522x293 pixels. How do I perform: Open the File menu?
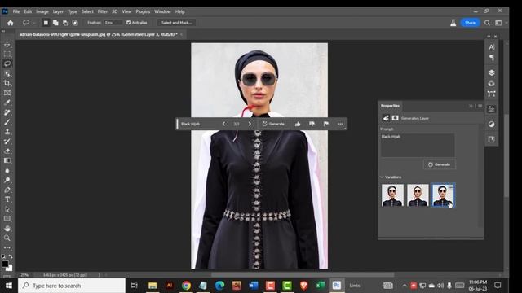16,11
